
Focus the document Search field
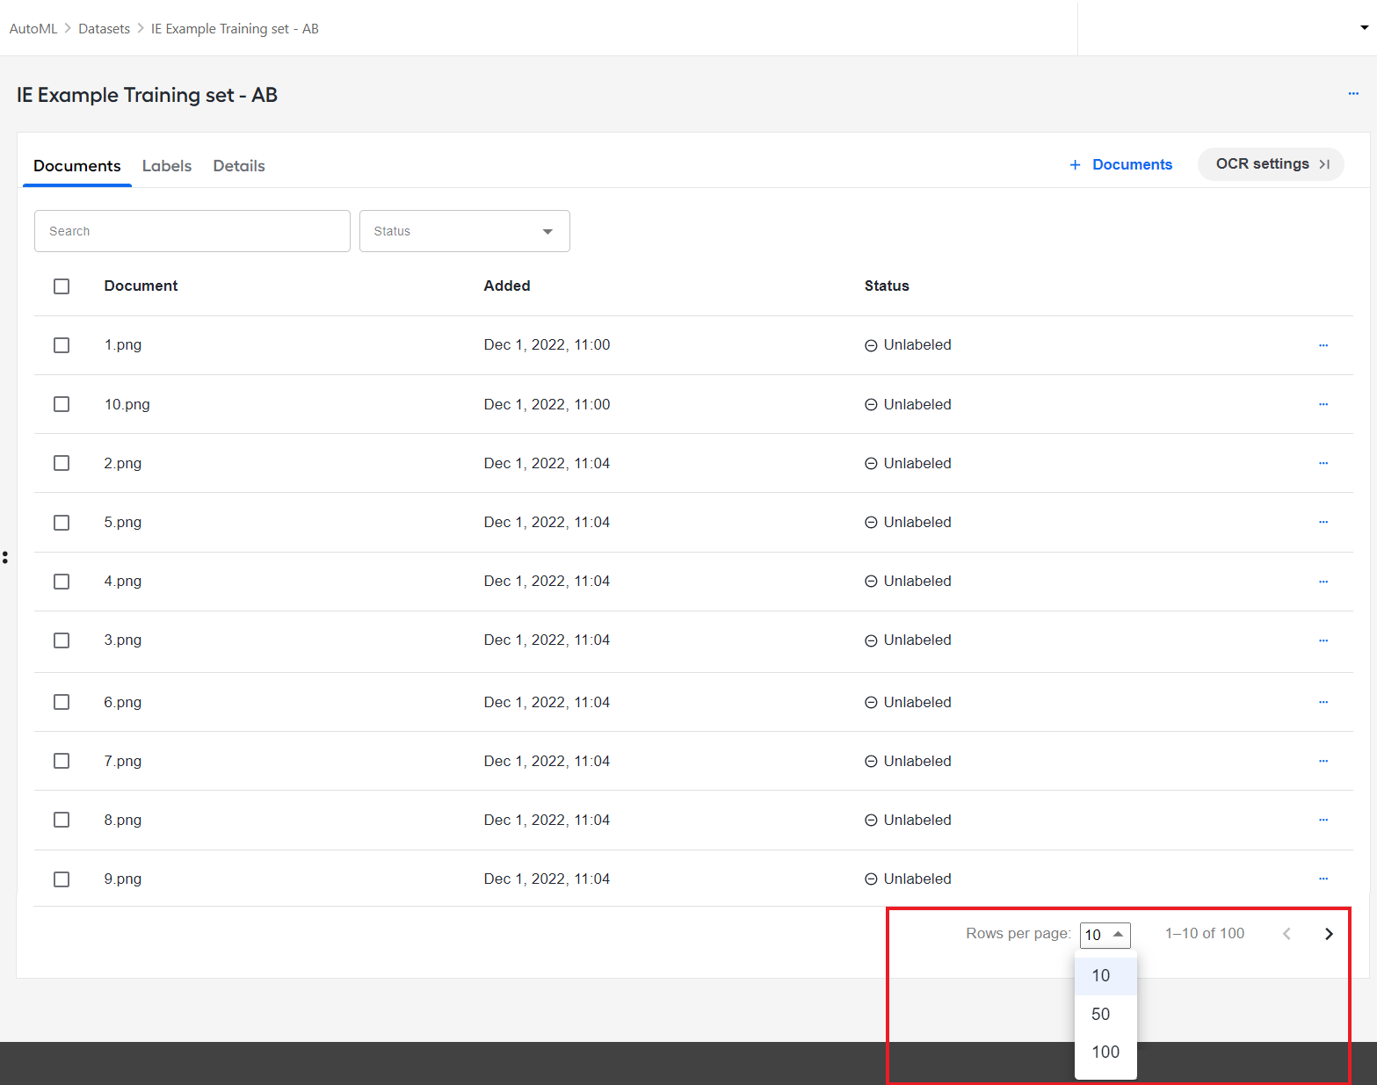(192, 231)
